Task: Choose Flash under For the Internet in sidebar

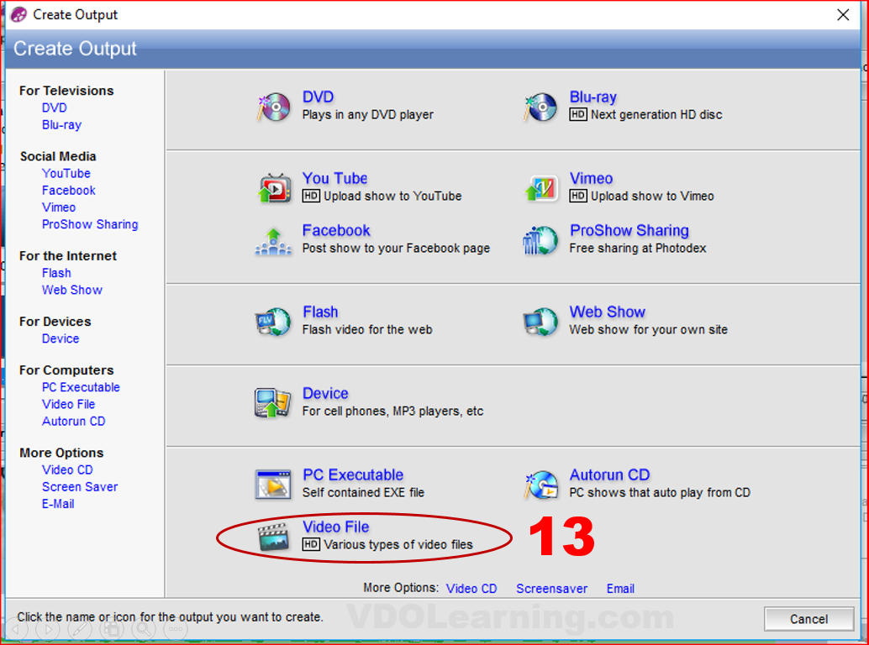Action: [56, 273]
